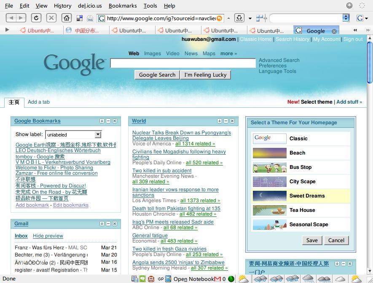This screenshot has height=283, width=373.
Task: Click the Stop loading X button
Action: coord(51,18)
